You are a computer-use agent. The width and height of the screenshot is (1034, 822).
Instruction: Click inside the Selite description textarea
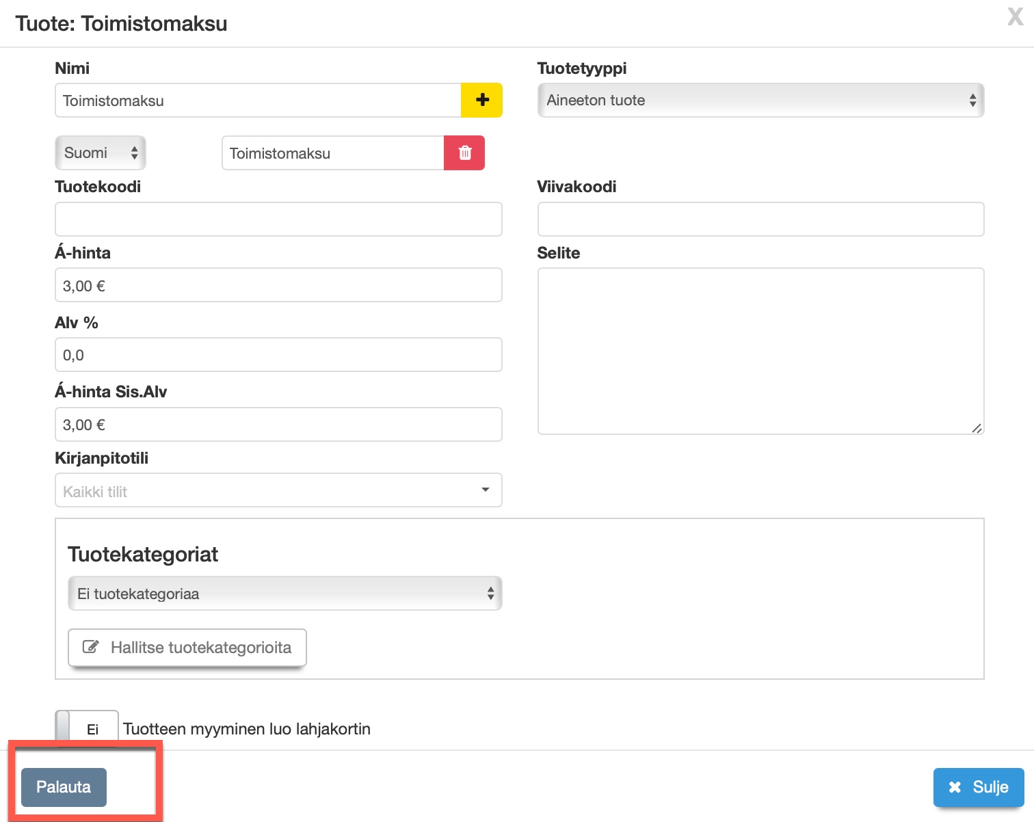[x=760, y=351]
